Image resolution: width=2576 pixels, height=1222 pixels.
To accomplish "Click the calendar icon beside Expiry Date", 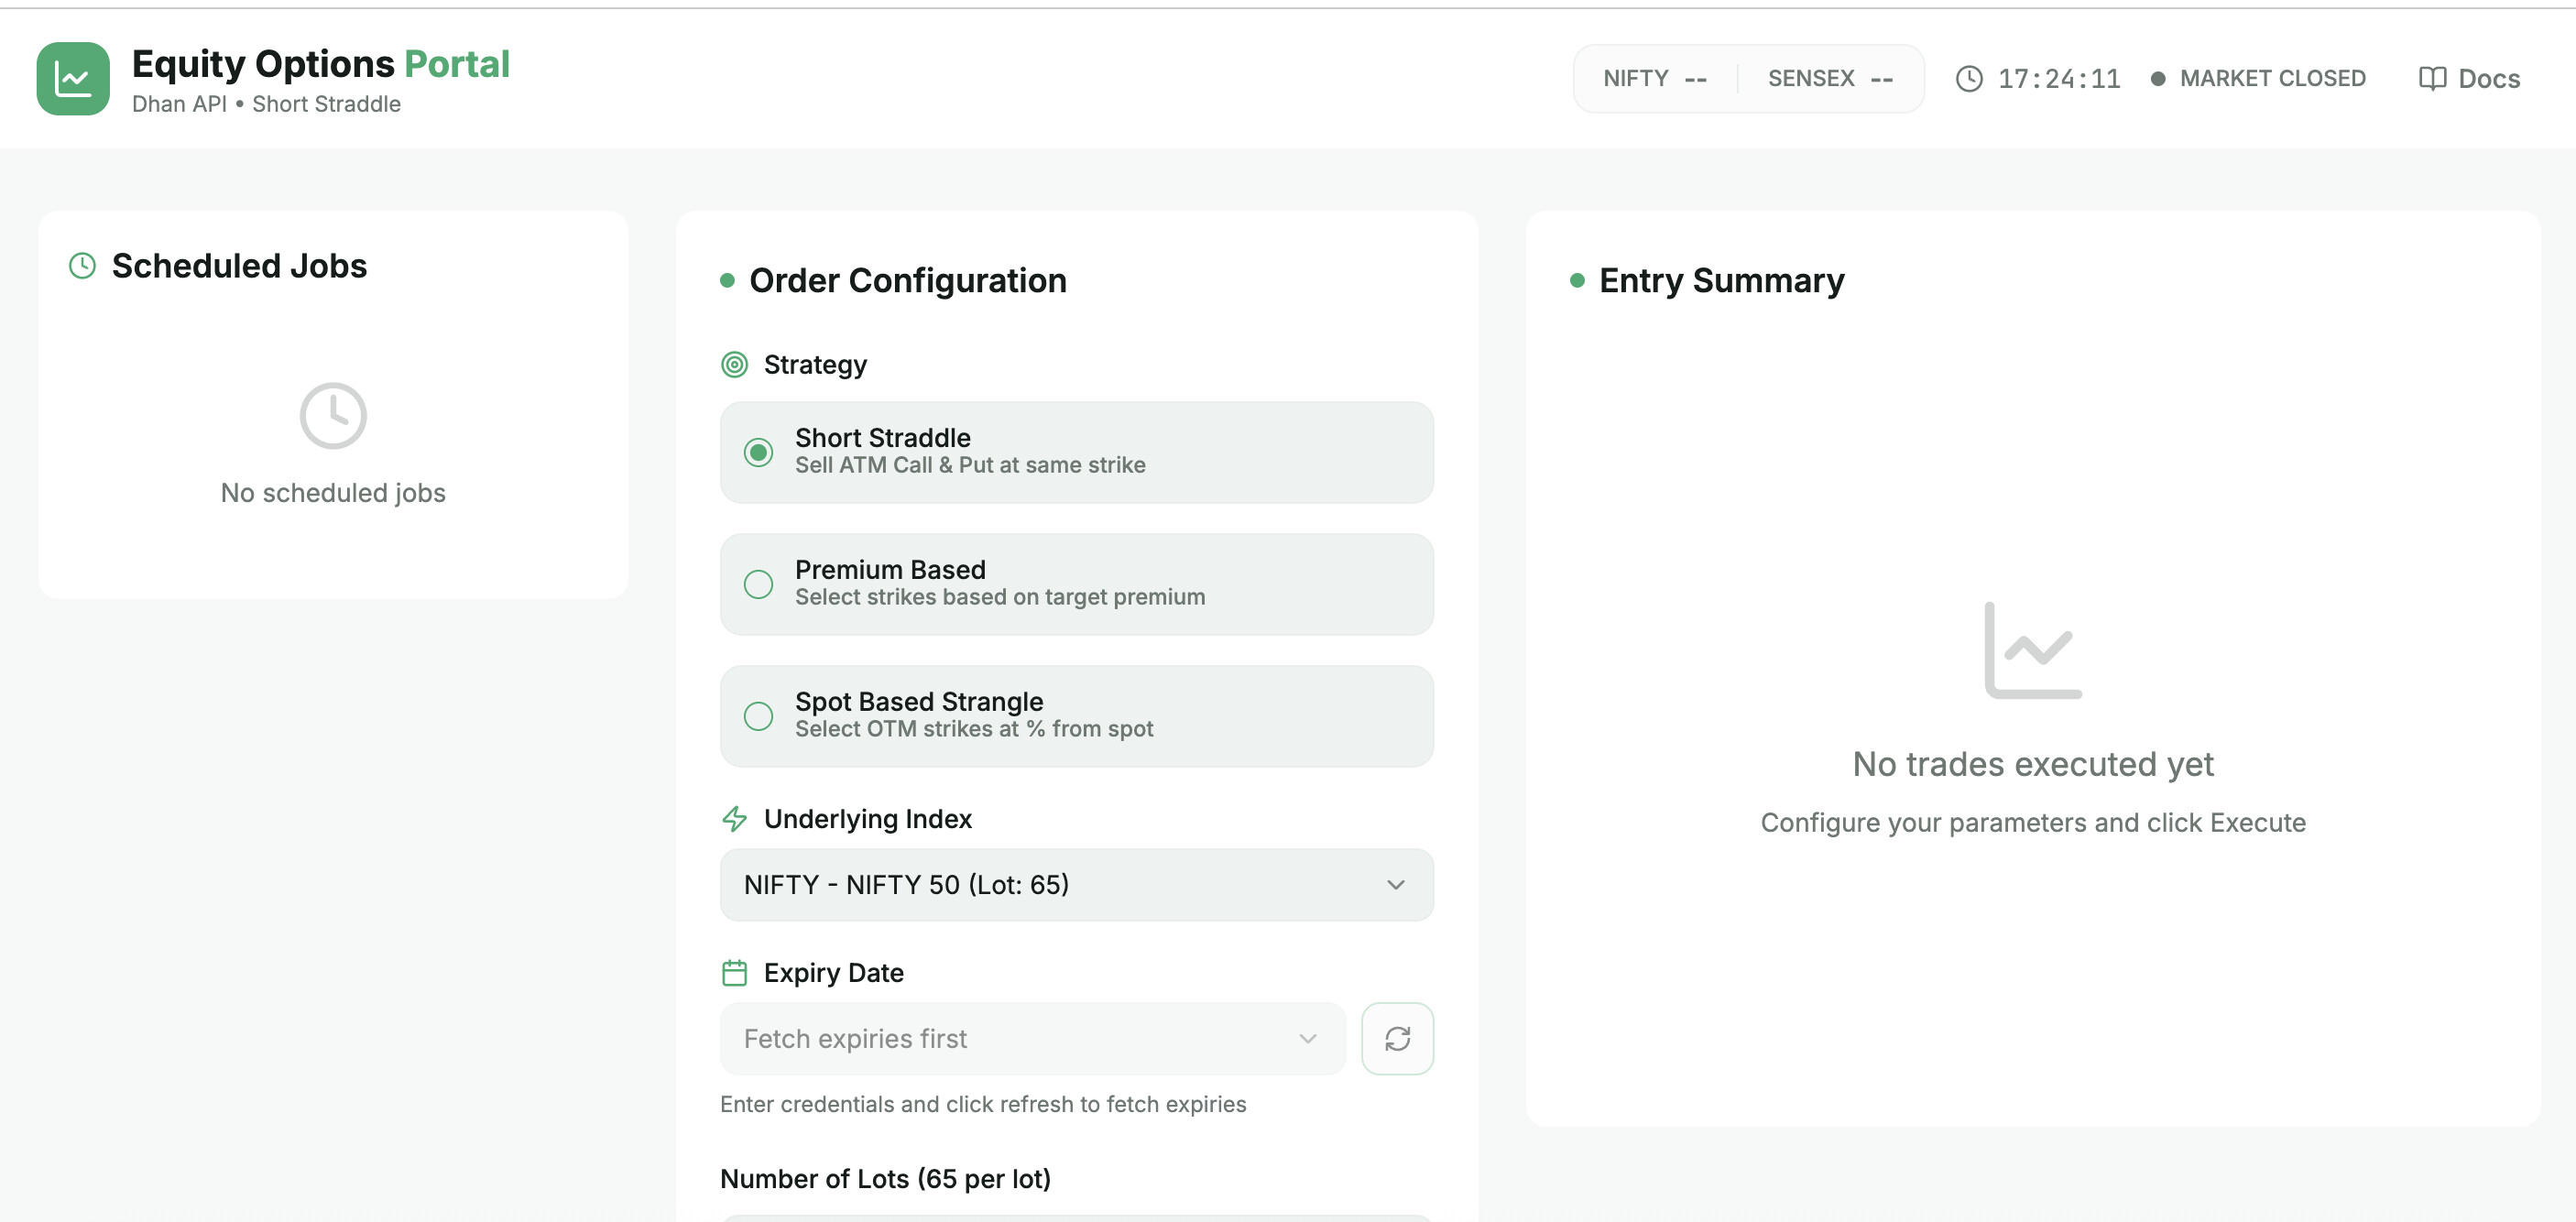I will click(x=734, y=973).
